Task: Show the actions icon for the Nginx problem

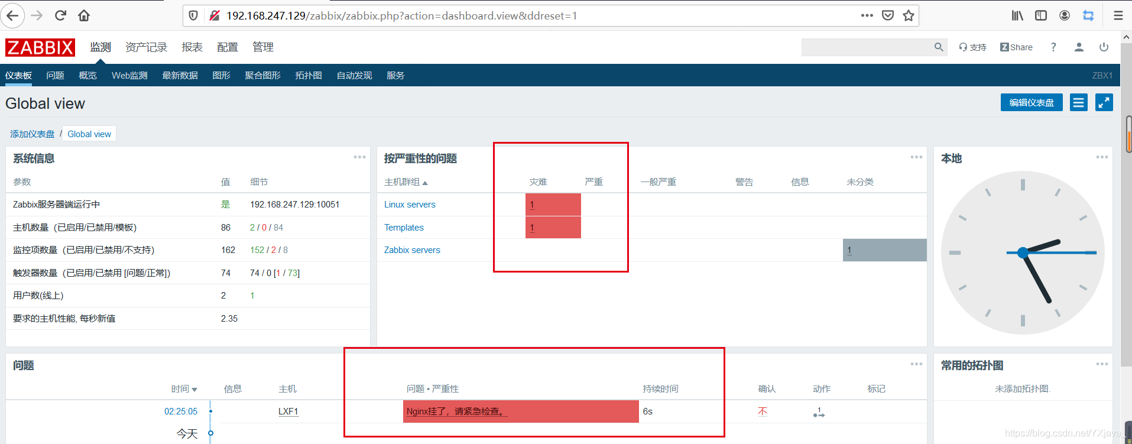Action: [x=819, y=412]
